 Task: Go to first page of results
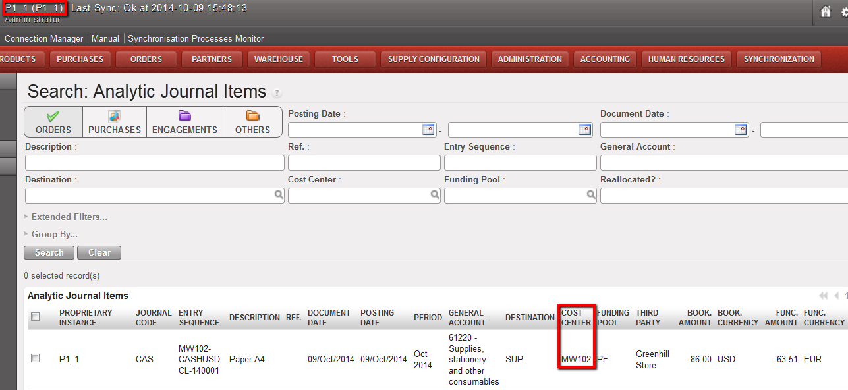point(823,296)
